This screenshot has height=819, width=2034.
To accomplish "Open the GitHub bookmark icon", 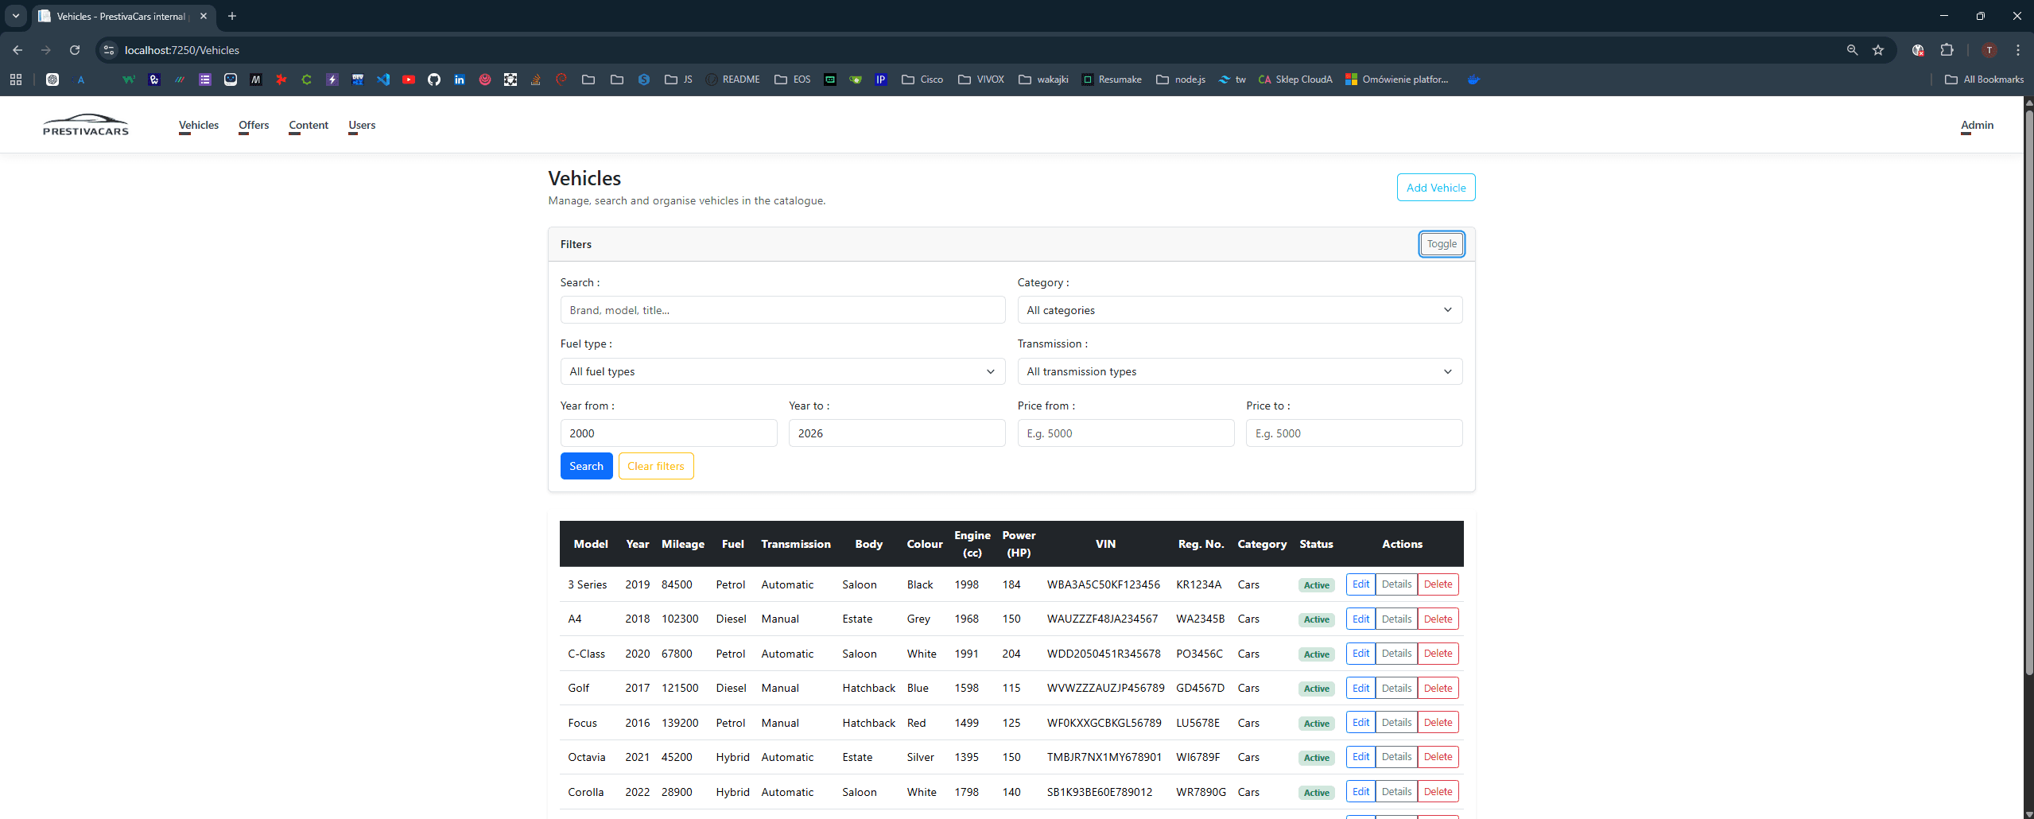I will (434, 80).
